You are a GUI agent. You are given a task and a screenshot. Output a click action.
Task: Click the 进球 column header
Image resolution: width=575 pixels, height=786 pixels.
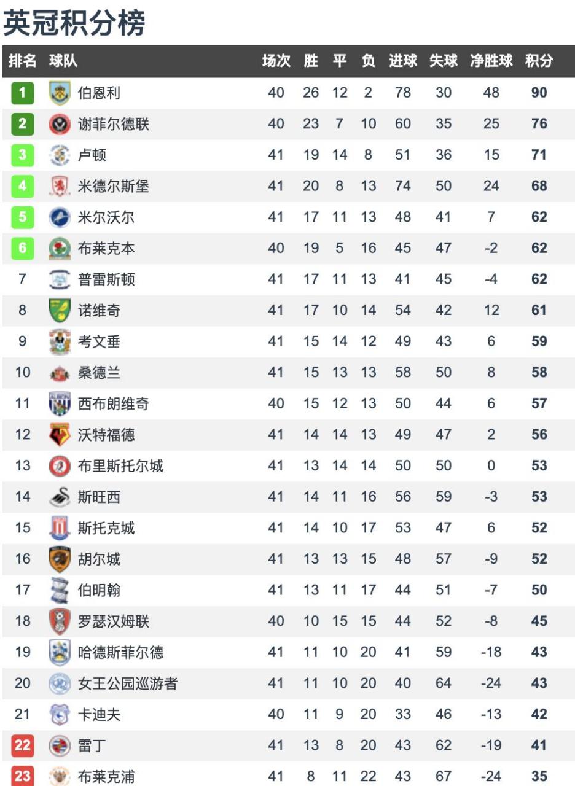pos(402,61)
